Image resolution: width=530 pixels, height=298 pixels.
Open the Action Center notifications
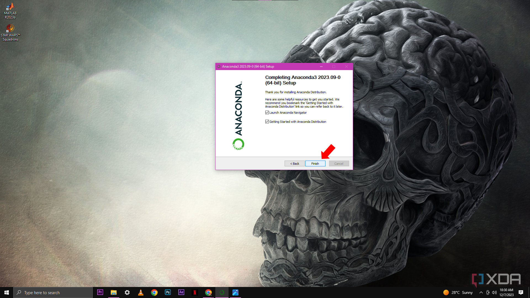tap(521, 292)
